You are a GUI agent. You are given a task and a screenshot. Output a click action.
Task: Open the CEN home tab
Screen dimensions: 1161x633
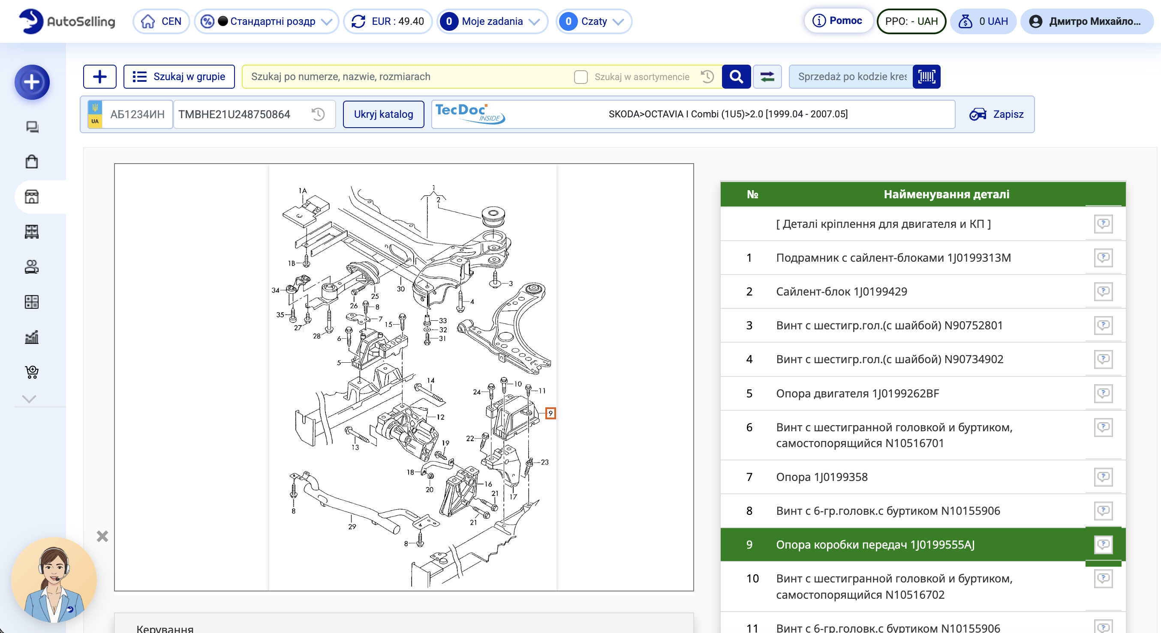pyautogui.click(x=161, y=21)
